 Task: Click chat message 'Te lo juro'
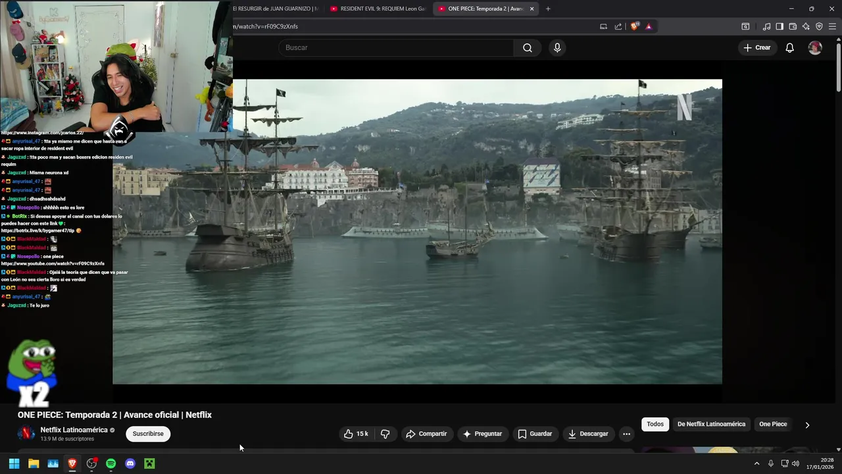click(39, 305)
